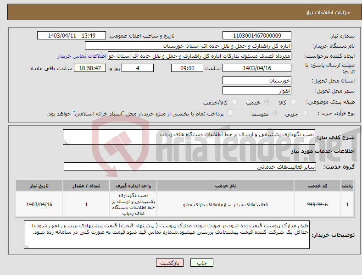Image resolution: width=362 pixels, height=275 pixels.
Task: Click the گروه خدمت field سایر فعالیت‌های خدماتی
Action: 190,166
